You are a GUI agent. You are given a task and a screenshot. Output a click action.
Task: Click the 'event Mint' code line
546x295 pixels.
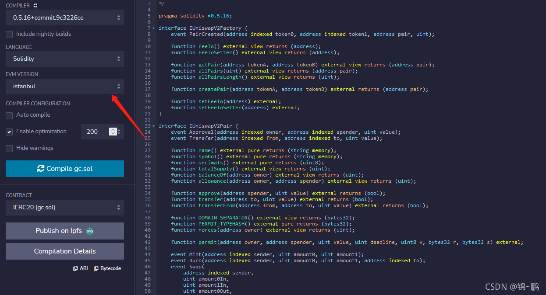point(267,254)
